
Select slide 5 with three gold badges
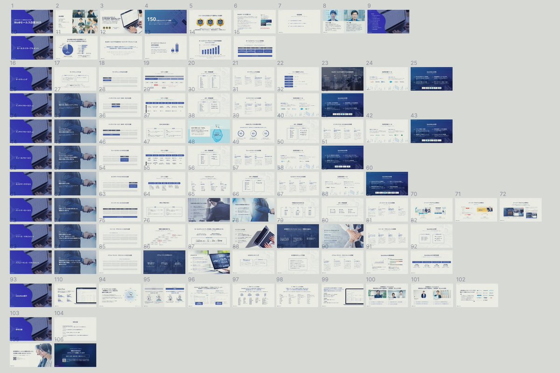(210, 21)
